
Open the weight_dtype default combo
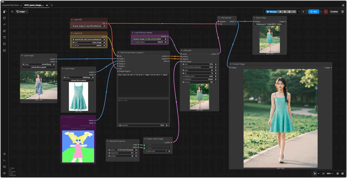click(150, 42)
